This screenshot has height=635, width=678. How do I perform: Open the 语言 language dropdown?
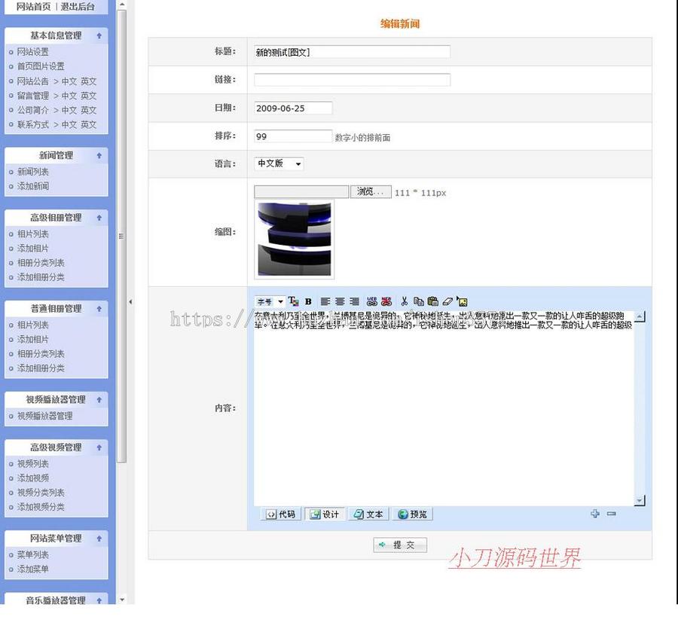point(279,163)
